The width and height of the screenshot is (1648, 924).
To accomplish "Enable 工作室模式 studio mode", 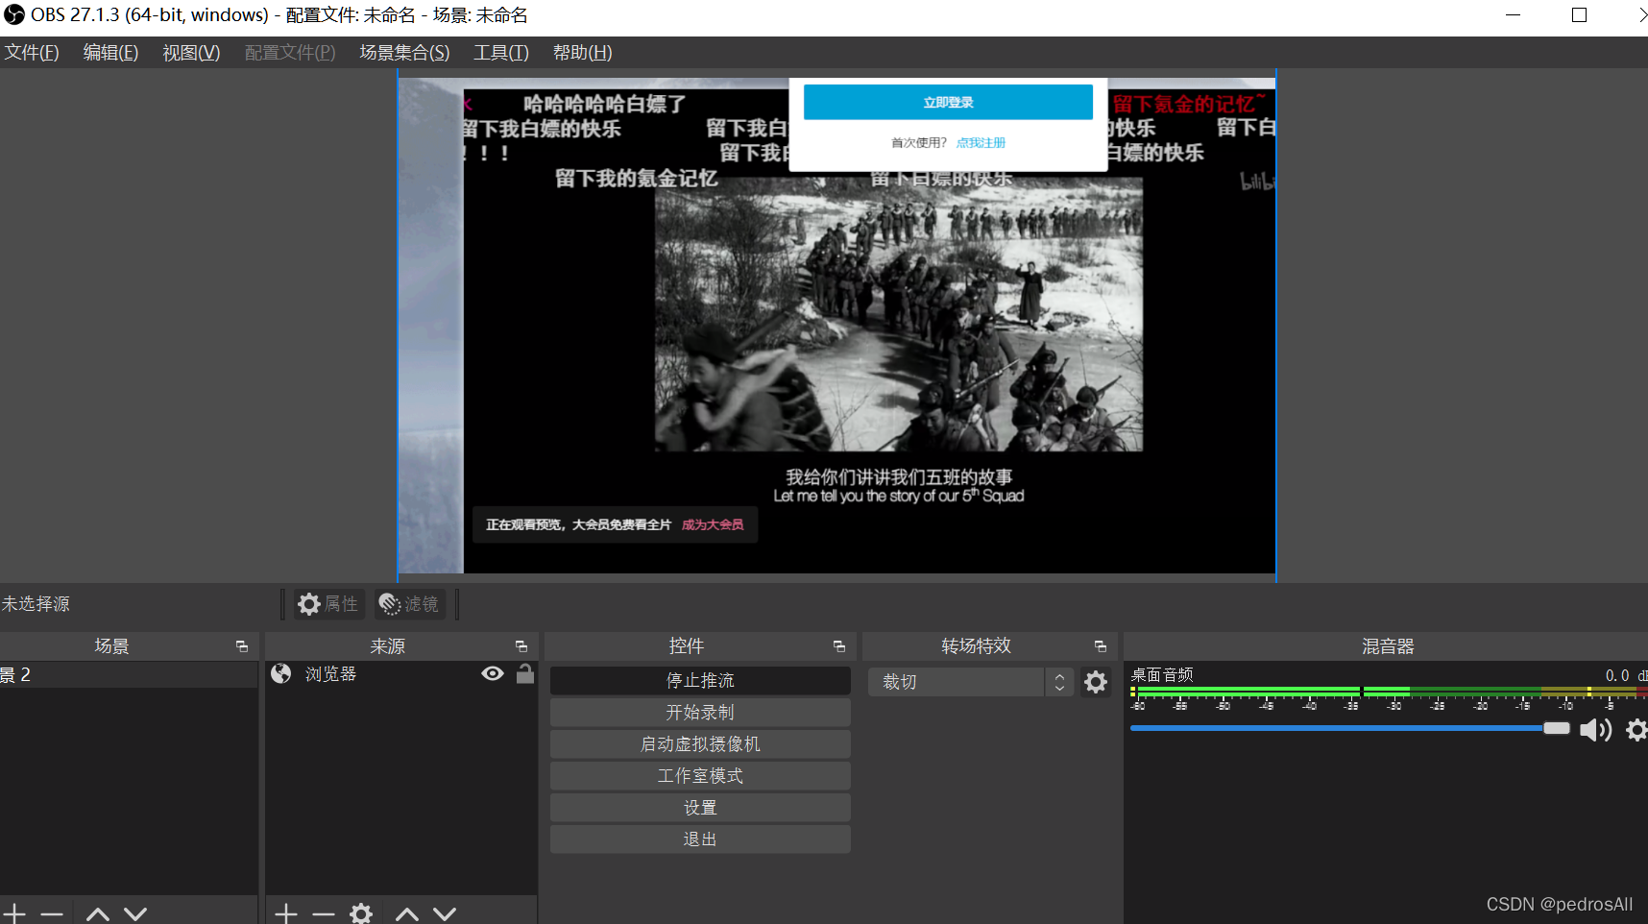I will 700,775.
